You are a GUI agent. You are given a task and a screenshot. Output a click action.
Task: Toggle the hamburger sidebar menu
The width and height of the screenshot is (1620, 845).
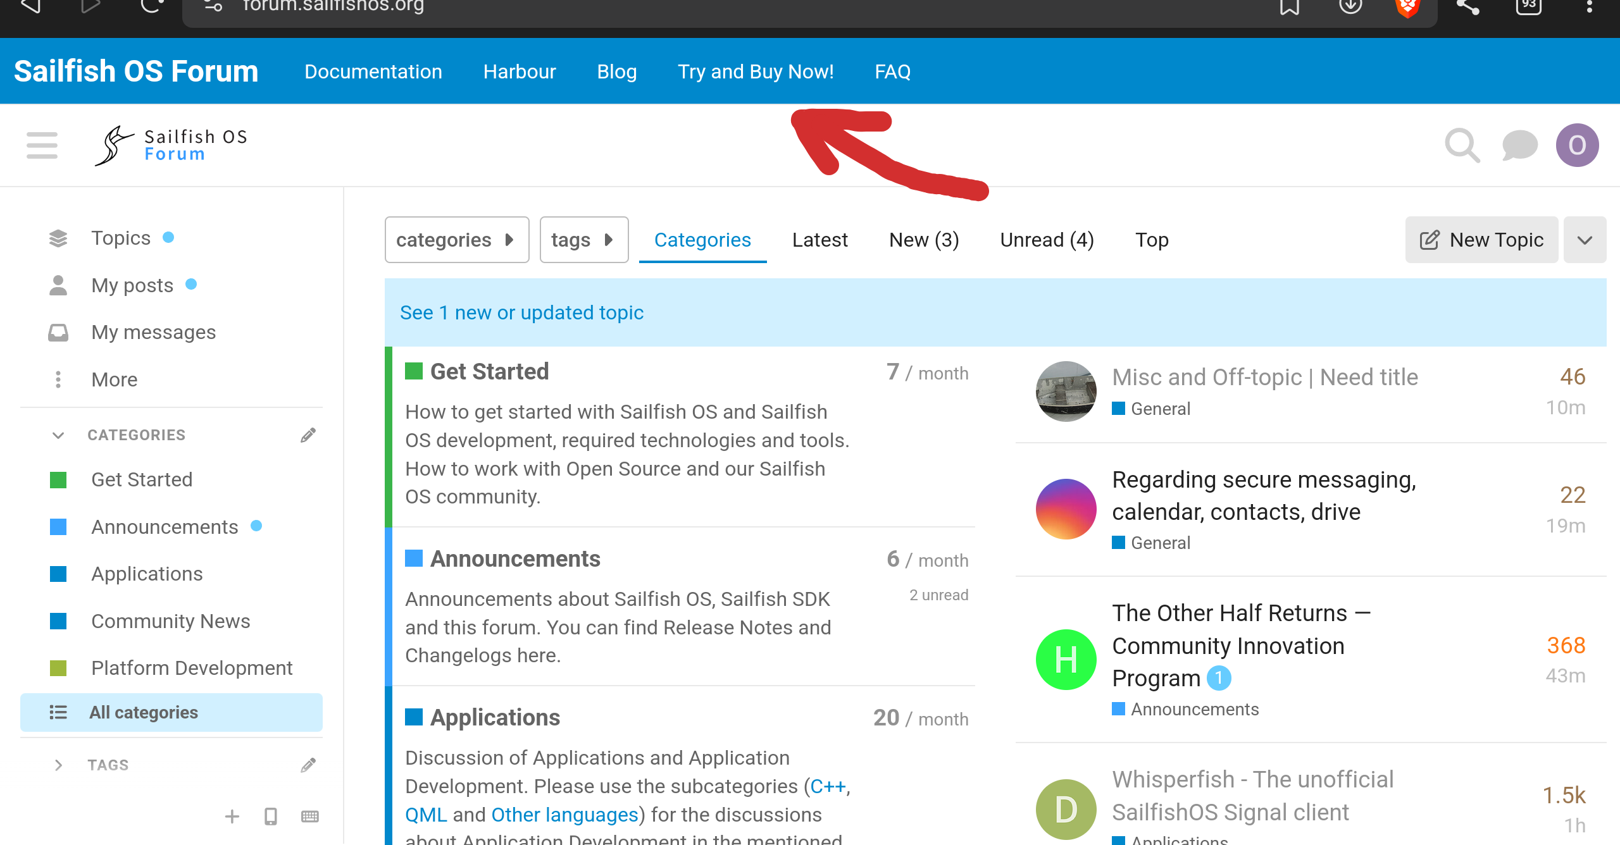tap(42, 145)
